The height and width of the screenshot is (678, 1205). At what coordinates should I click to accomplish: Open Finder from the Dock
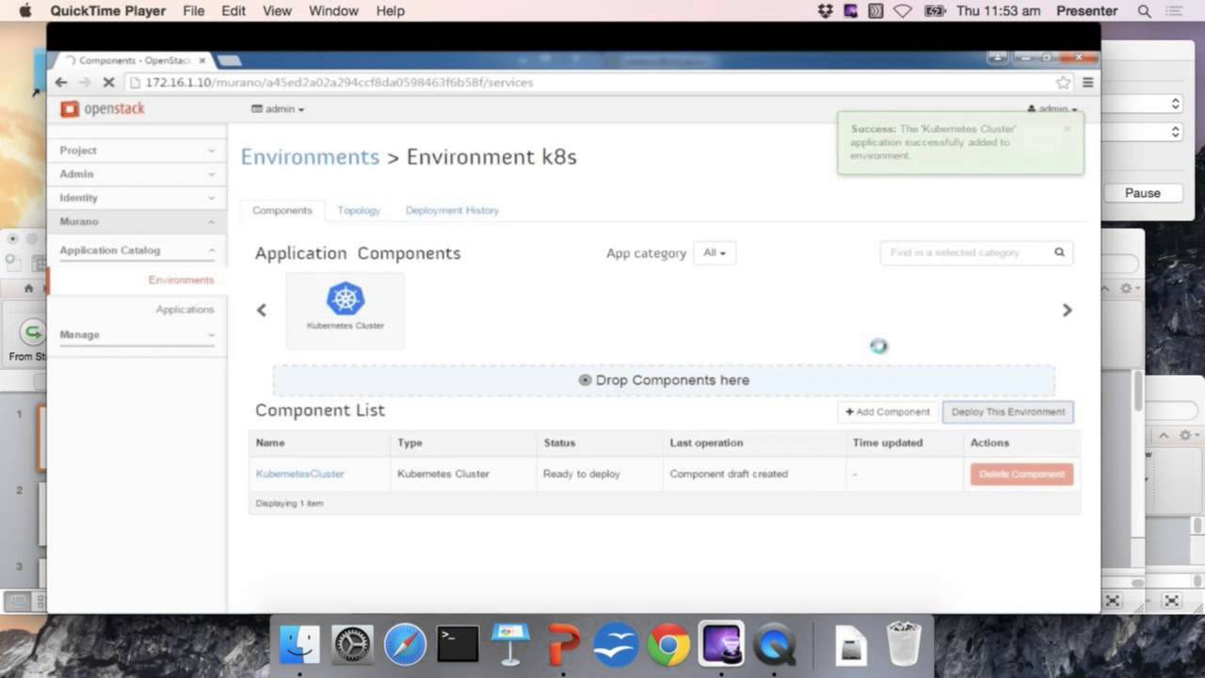click(x=299, y=645)
